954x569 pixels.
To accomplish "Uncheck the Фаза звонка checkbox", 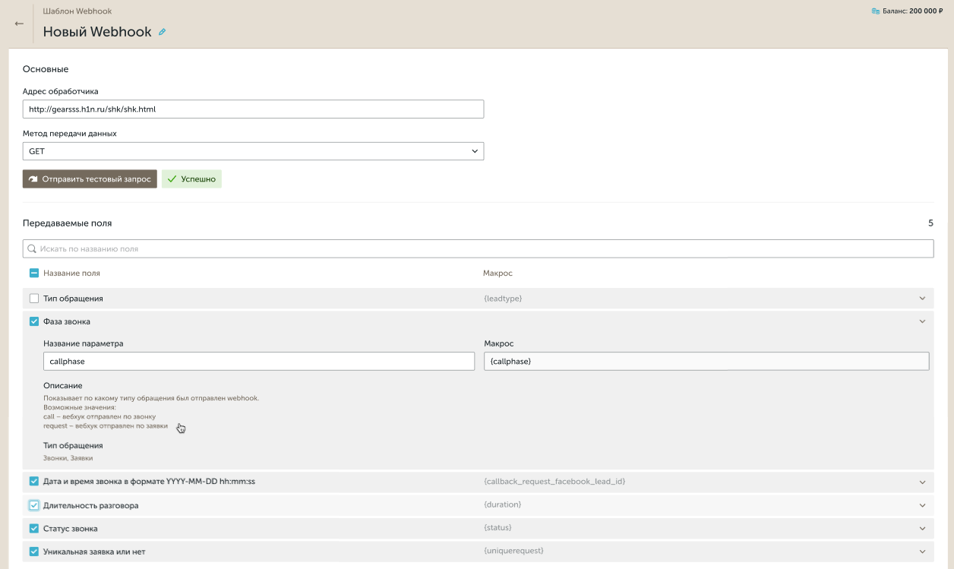I will pos(33,321).
